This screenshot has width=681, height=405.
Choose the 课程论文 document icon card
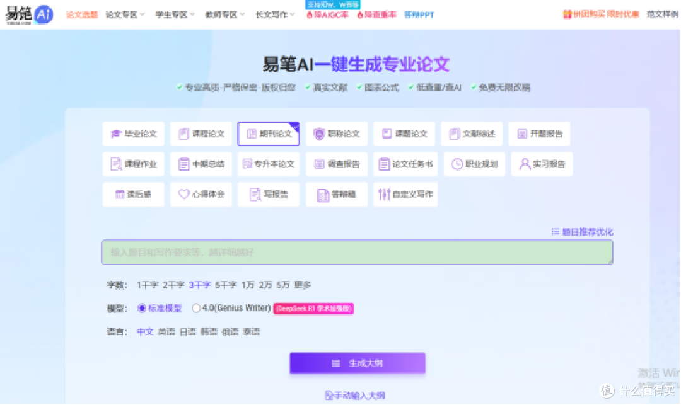pos(201,134)
